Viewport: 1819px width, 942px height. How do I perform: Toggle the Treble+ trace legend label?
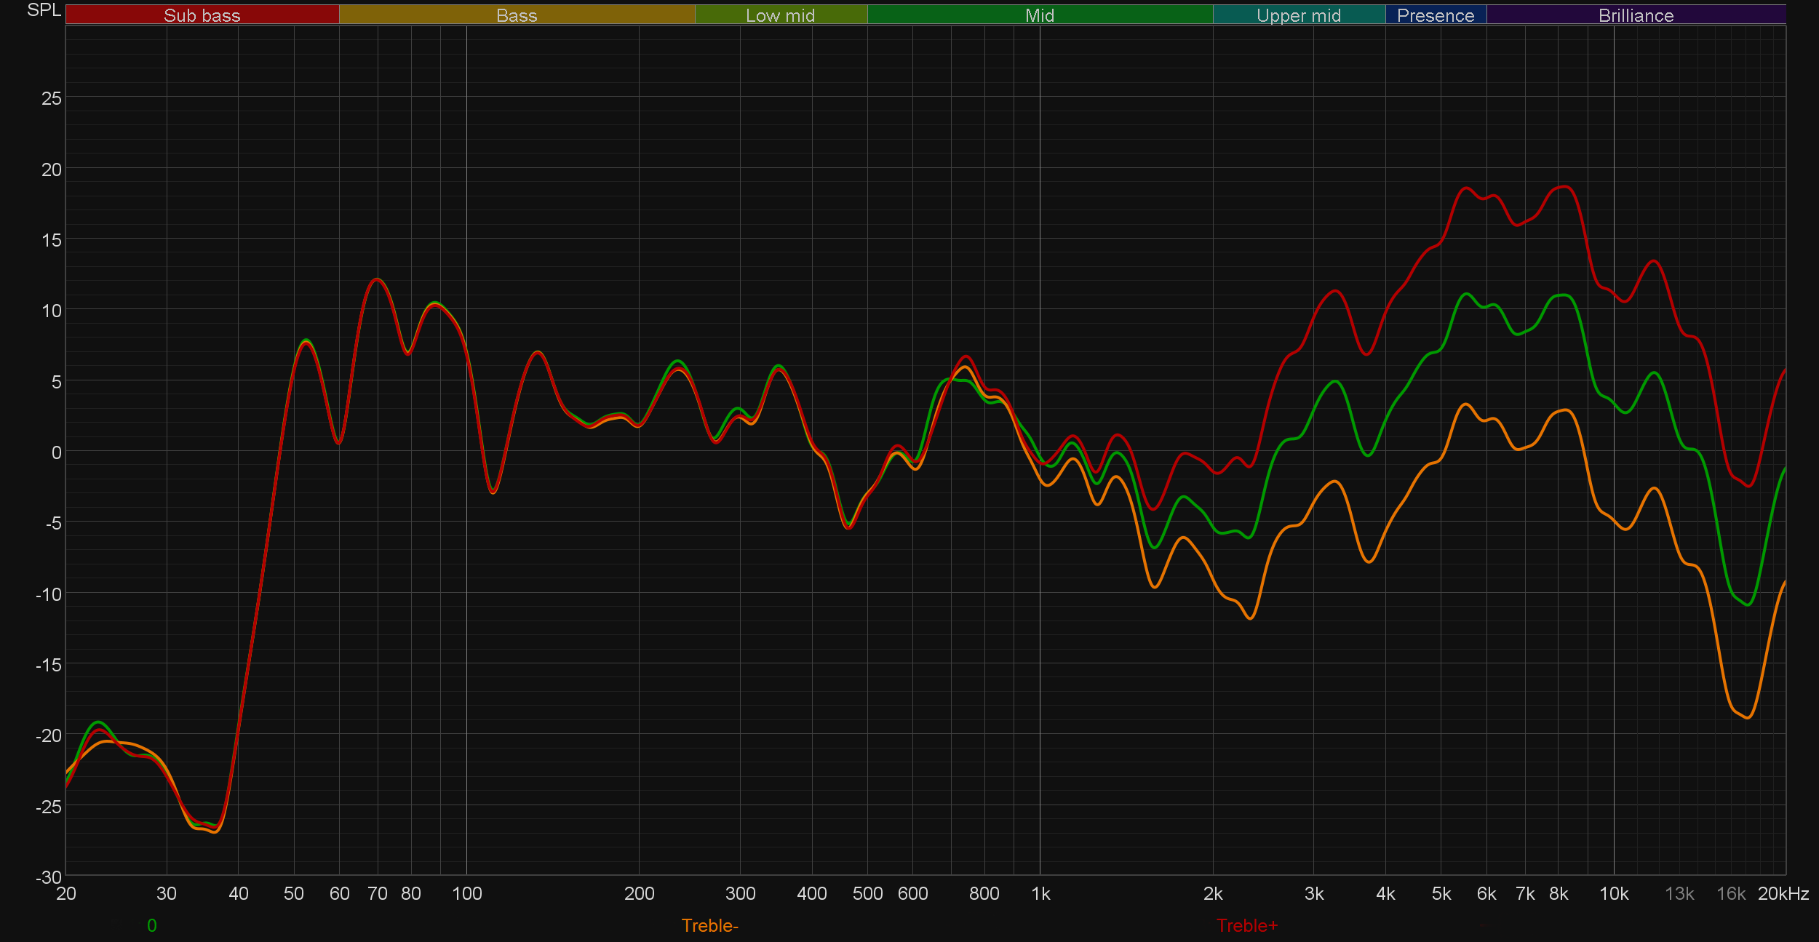(x=1246, y=925)
